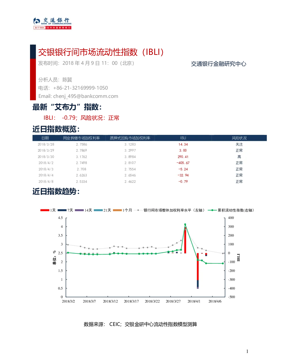This screenshot has height=364, width=281.
Task: Click the interbank rate value 2.5334
Action: point(82,181)
